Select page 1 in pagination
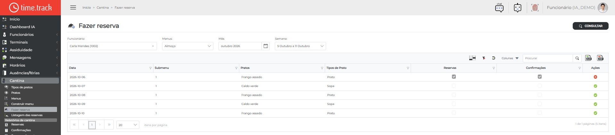 (92, 125)
